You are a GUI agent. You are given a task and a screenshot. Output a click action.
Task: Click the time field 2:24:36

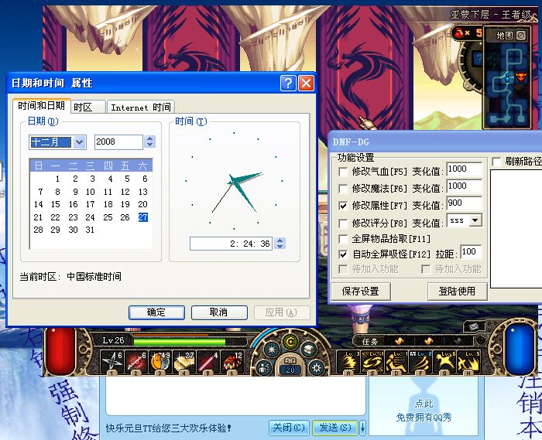pyautogui.click(x=231, y=244)
